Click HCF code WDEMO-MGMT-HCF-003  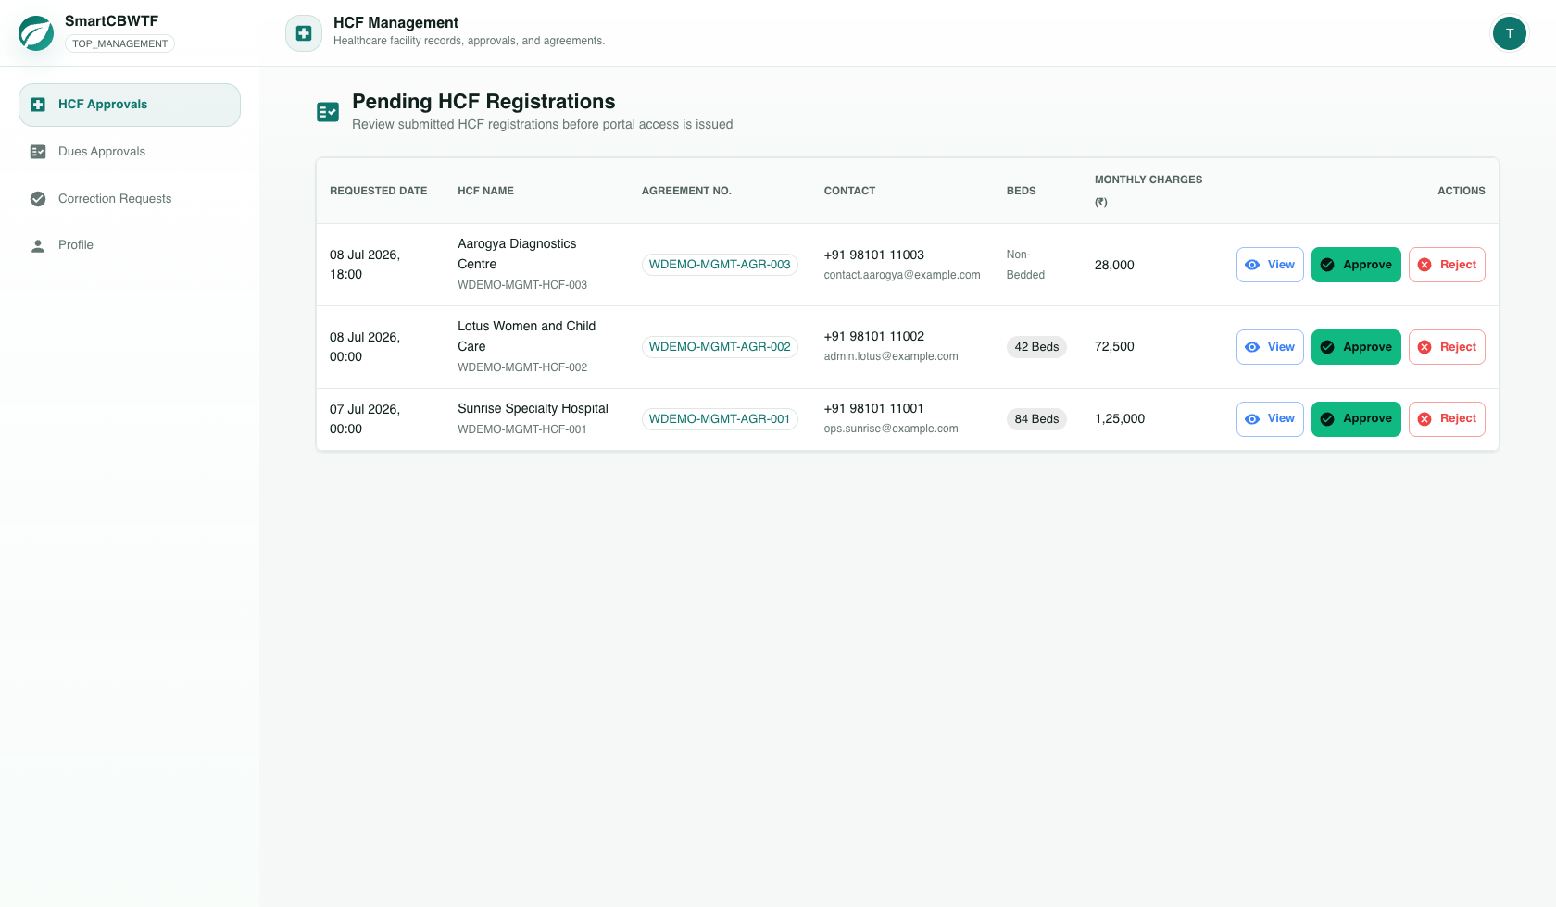pos(522,285)
